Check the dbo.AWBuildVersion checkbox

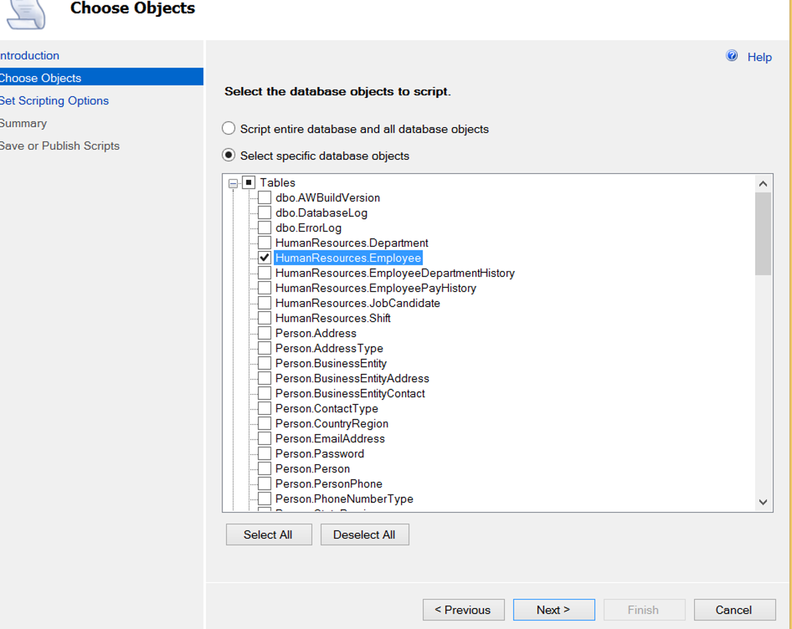tap(264, 197)
